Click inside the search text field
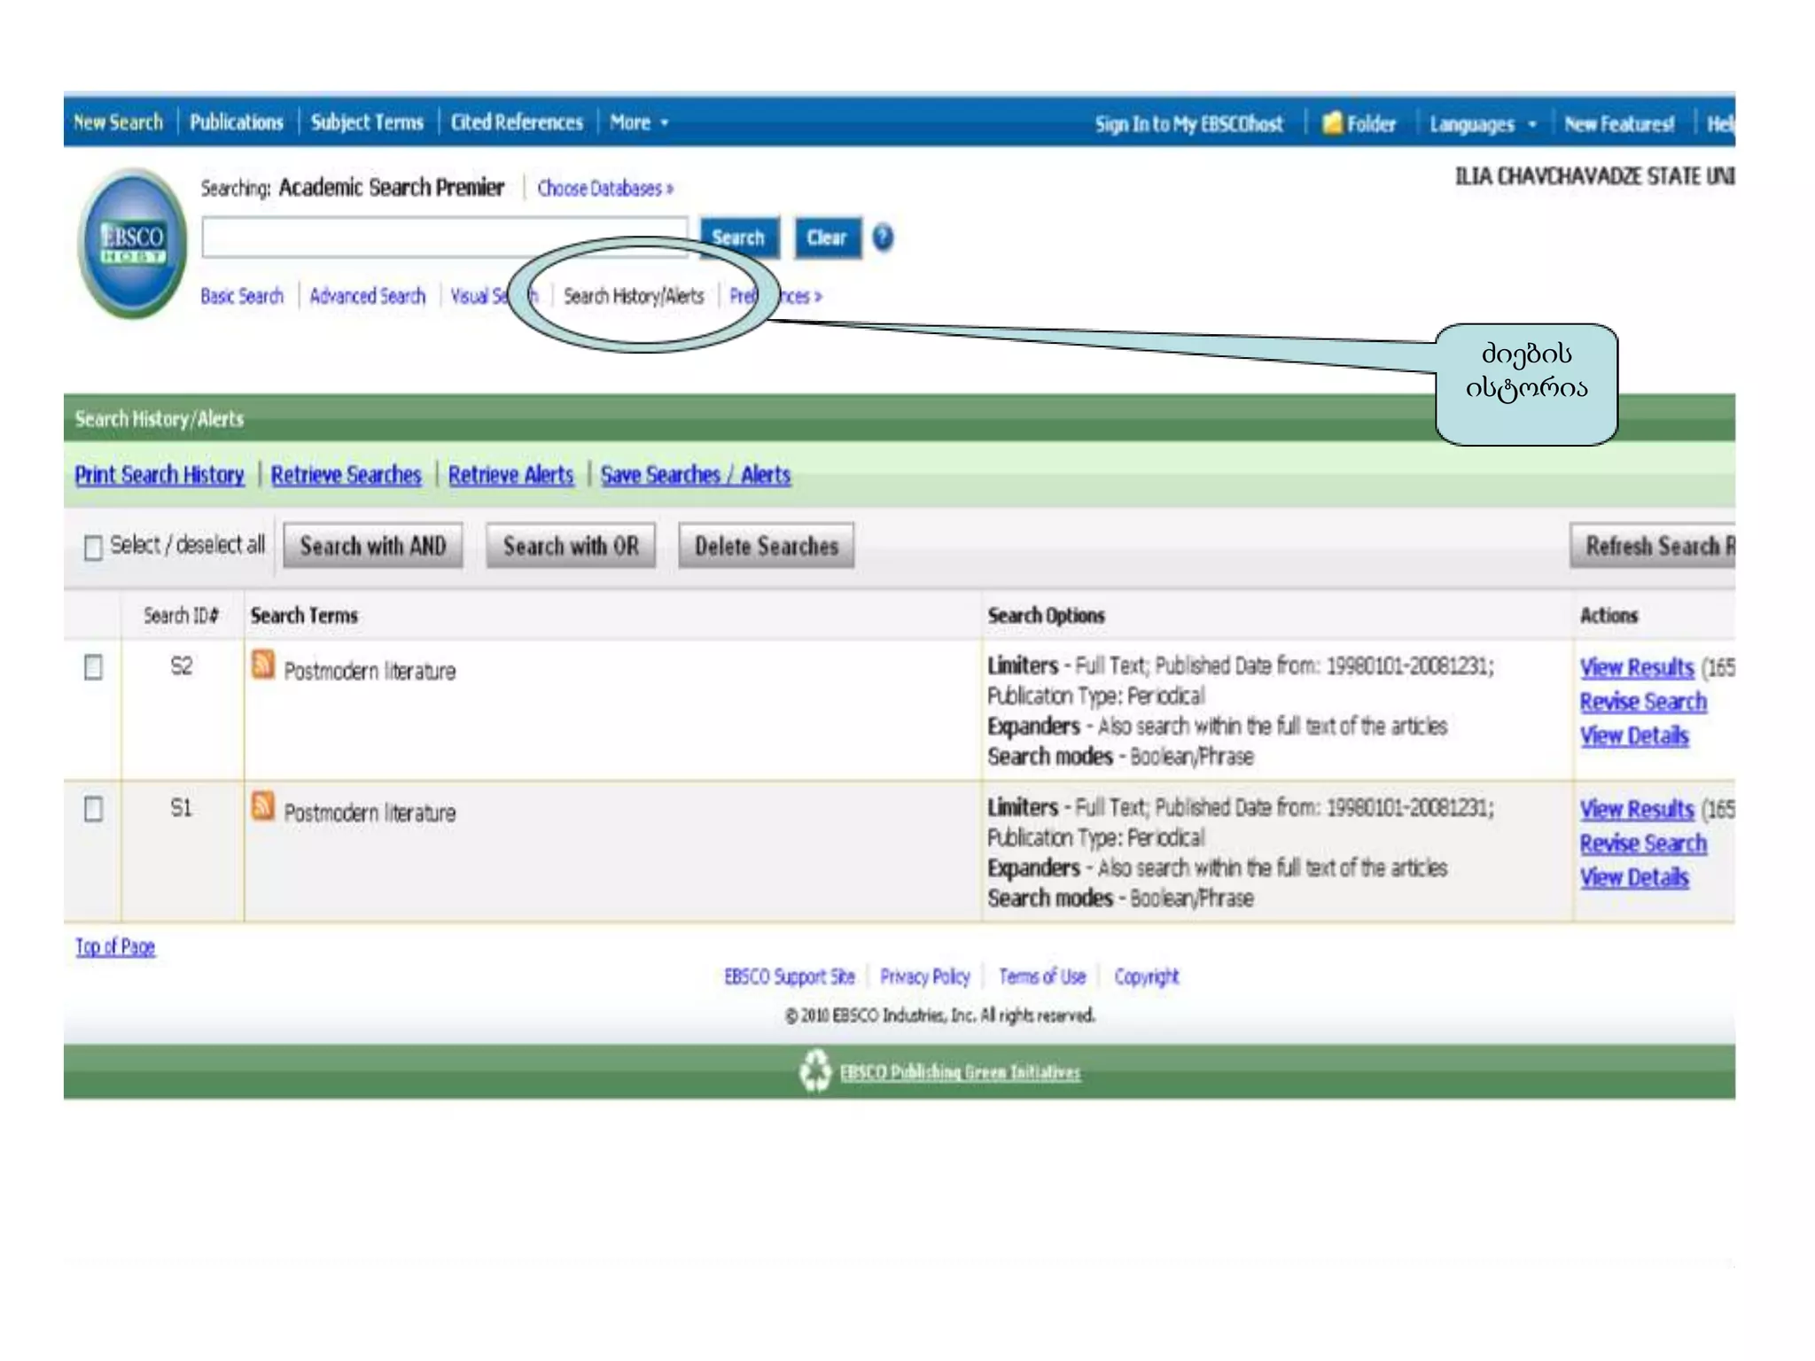Image resolution: width=1815 pixels, height=1361 pixels. [x=443, y=237]
